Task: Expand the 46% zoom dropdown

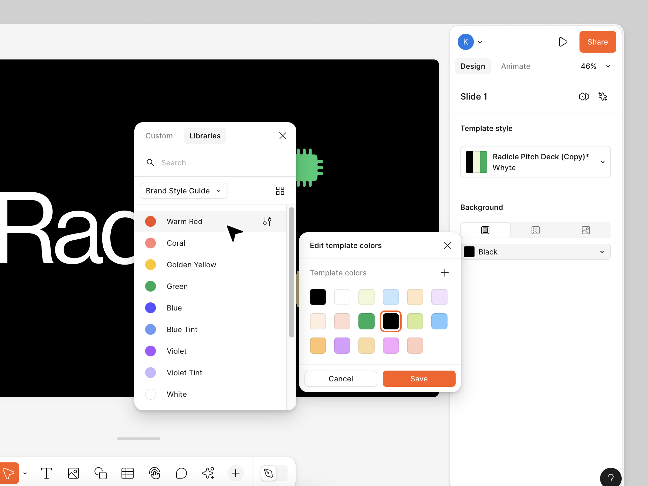Action: 596,66
